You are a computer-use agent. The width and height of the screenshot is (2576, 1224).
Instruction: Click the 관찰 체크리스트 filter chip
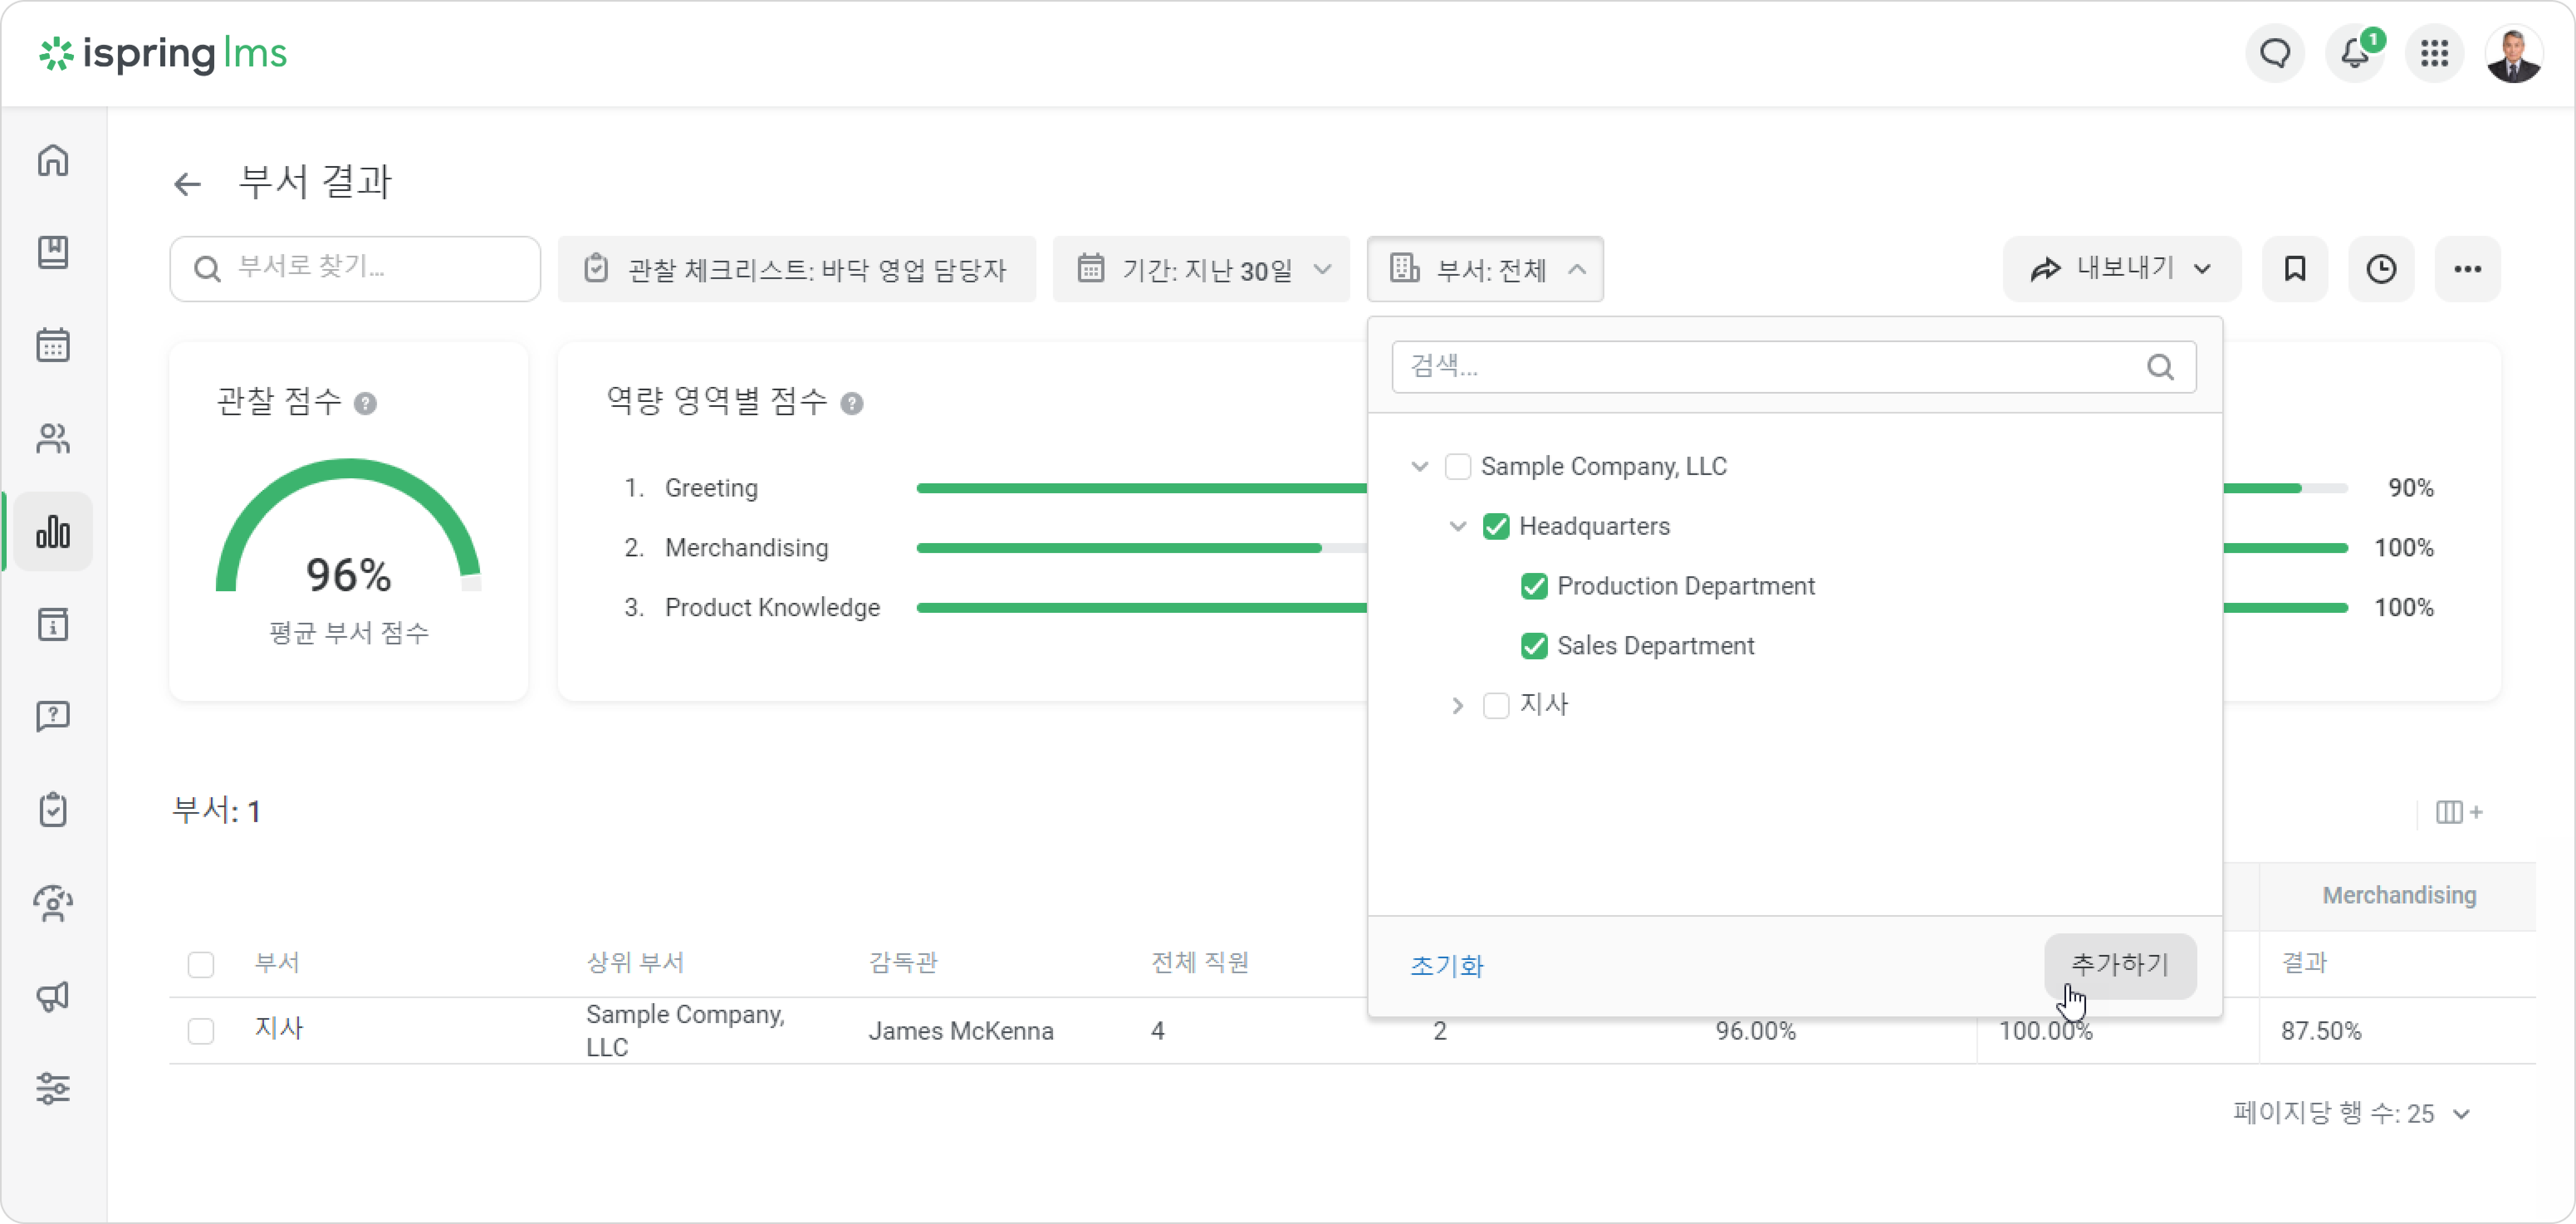click(x=796, y=269)
